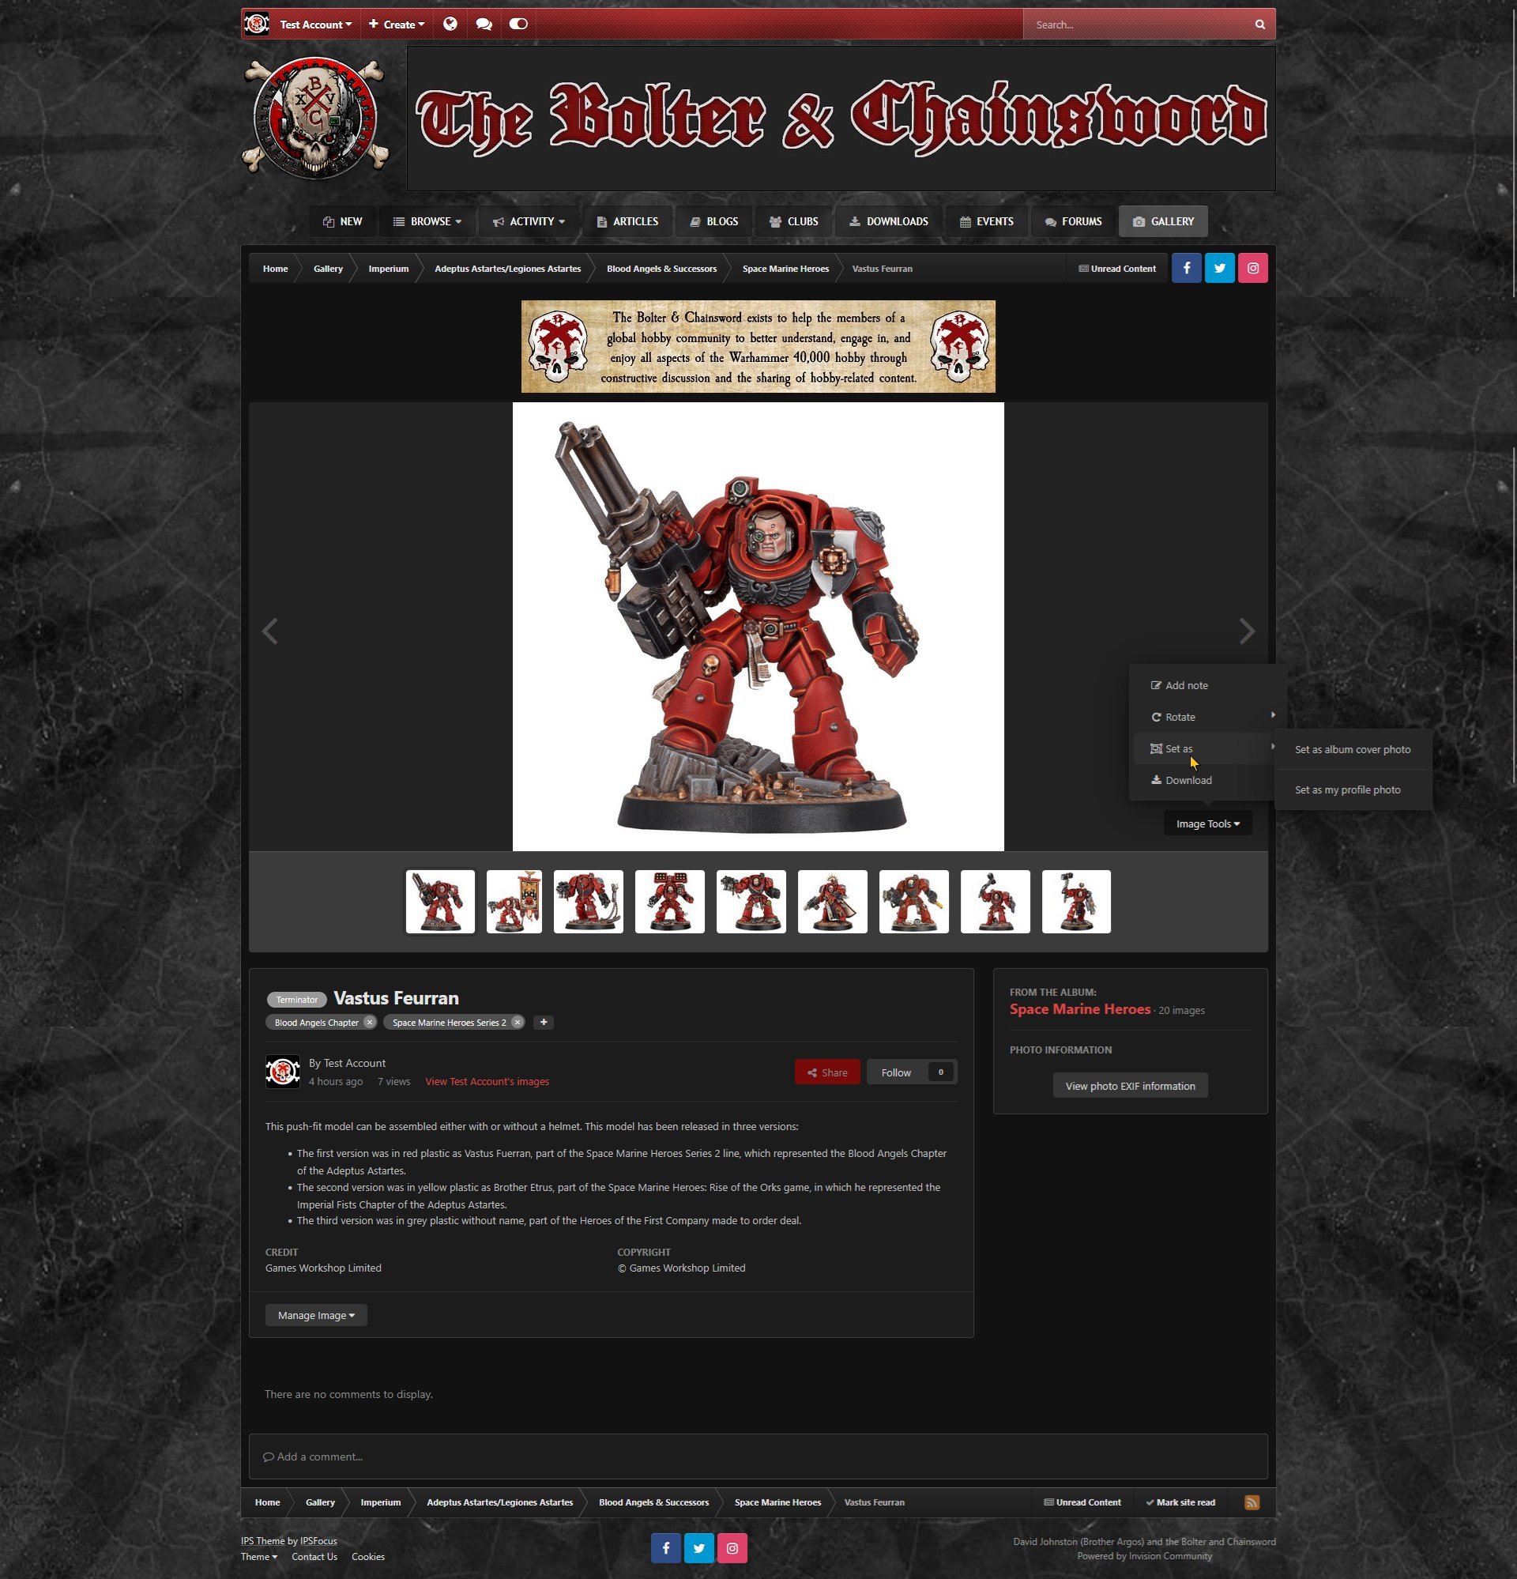The image size is (1517, 1579).
Task: Click the search magnifier icon
Action: [x=1259, y=24]
